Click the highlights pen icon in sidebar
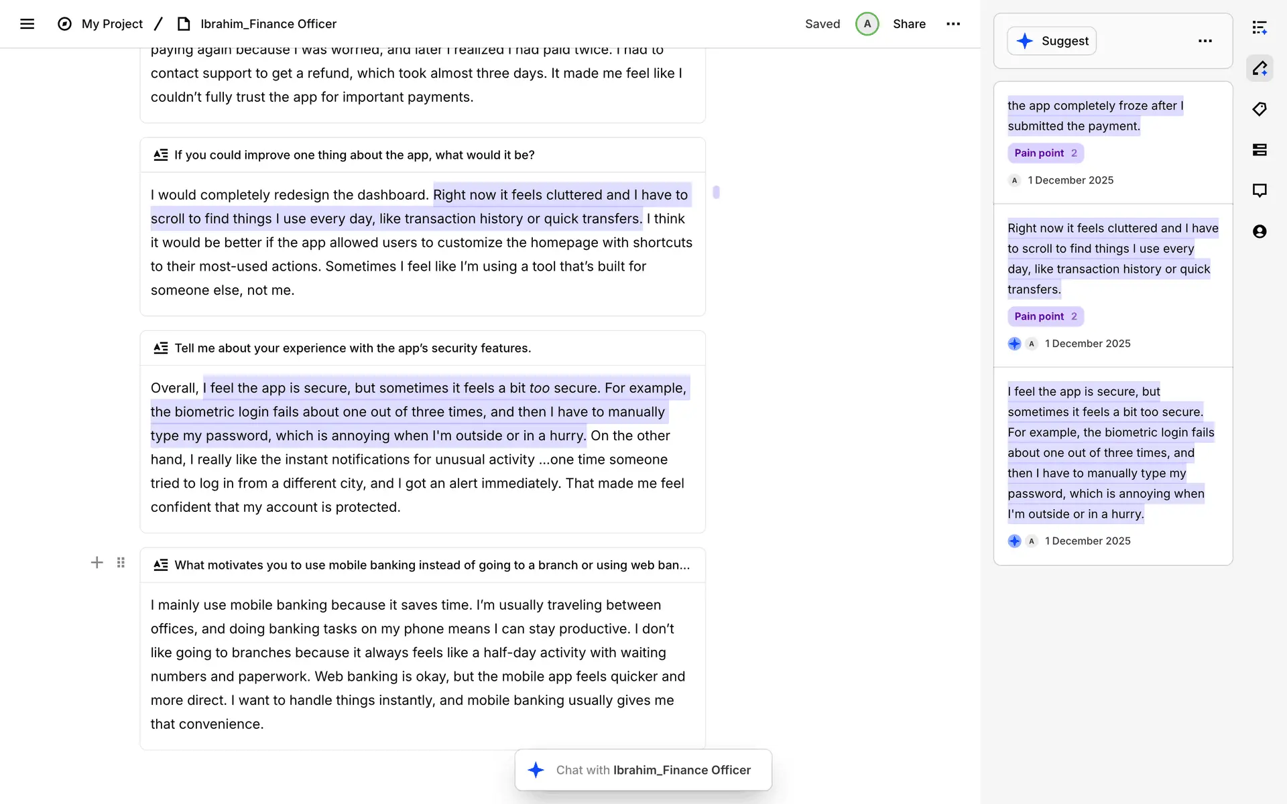The height and width of the screenshot is (804, 1287). pos(1260,68)
